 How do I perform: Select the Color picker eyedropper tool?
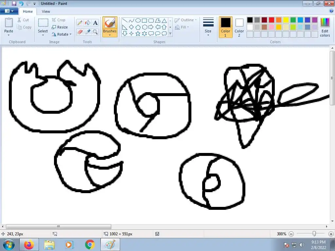pos(87,32)
